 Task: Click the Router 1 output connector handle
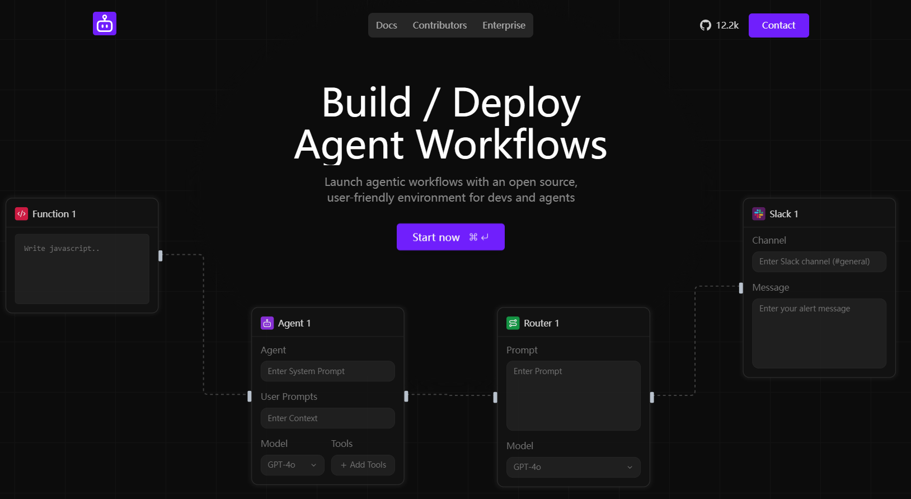[x=652, y=397]
